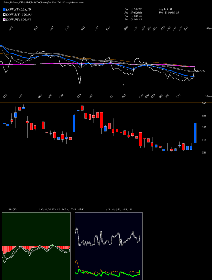This screenshot has width=212, height=280.
Task: Click the tall blue candle mid-chart
Action: [x=74, y=123]
